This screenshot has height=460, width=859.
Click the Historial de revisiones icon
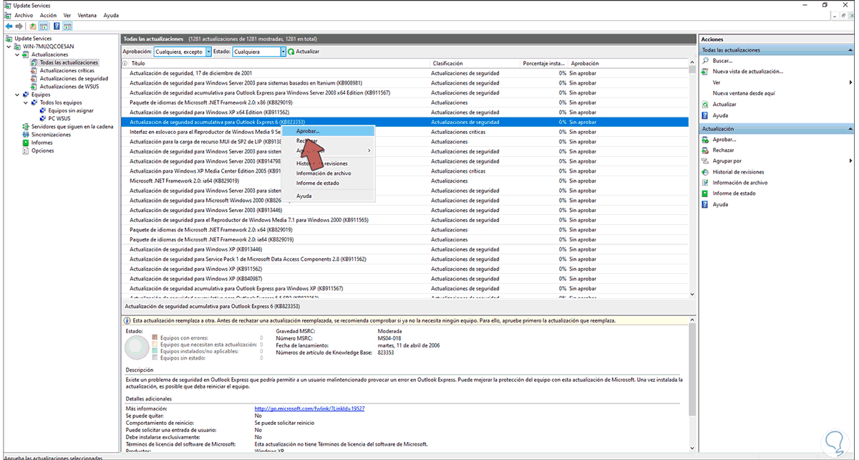(706, 172)
